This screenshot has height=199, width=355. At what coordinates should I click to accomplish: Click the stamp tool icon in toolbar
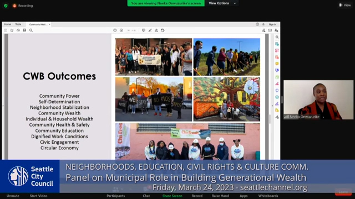pos(163,30)
